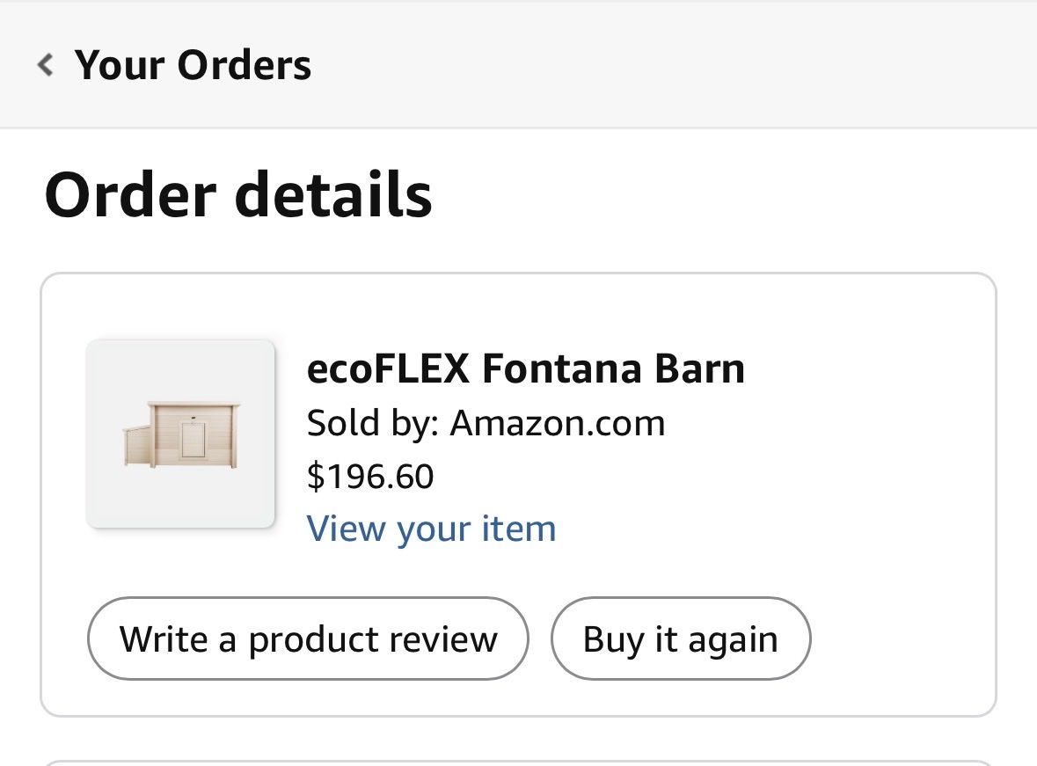This screenshot has width=1037, height=766.
Task: Click the next card's edge at the bottom
Action: point(519,762)
